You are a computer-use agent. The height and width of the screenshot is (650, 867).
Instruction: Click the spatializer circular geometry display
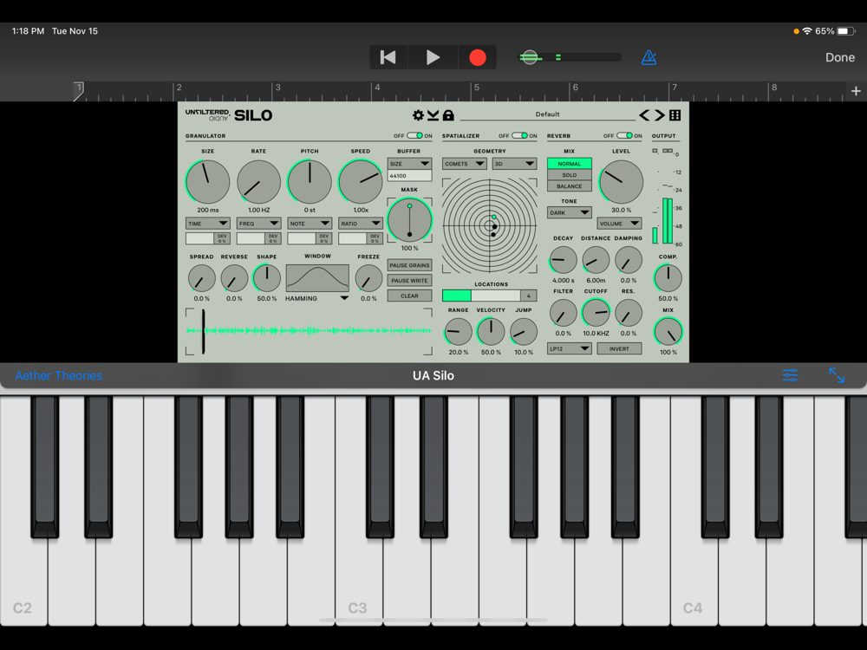(x=489, y=225)
